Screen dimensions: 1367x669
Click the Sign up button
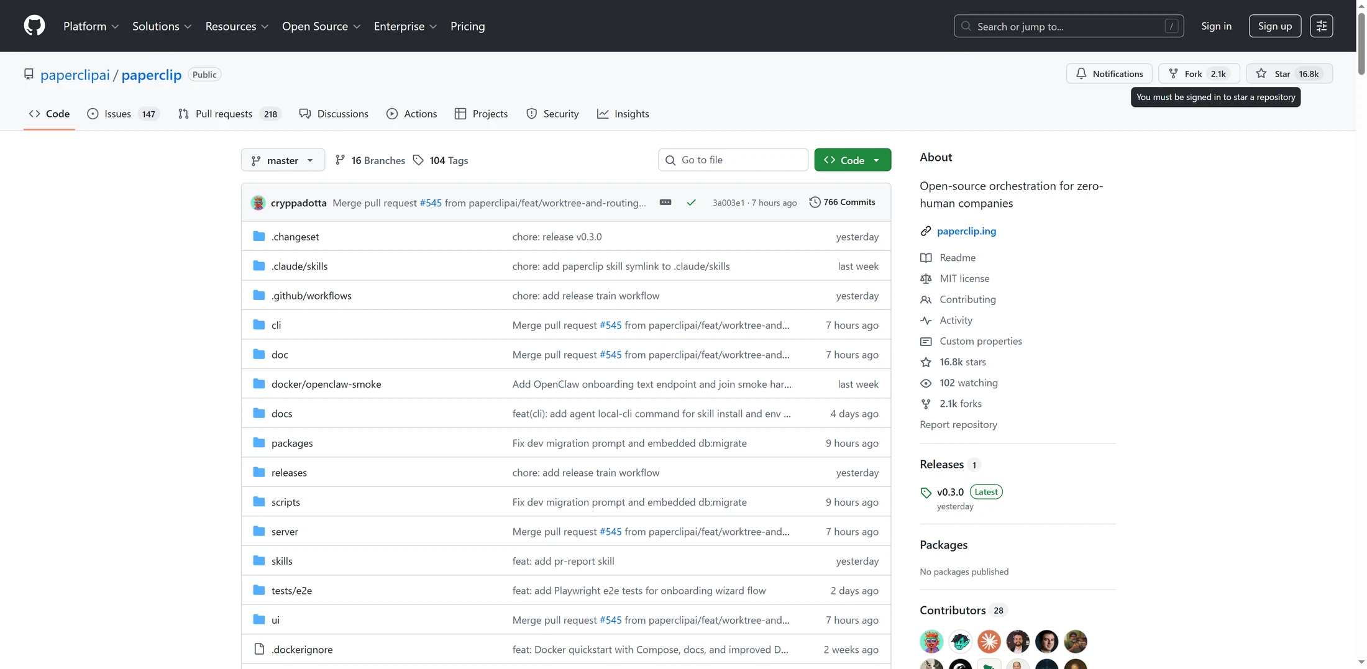tap(1274, 26)
